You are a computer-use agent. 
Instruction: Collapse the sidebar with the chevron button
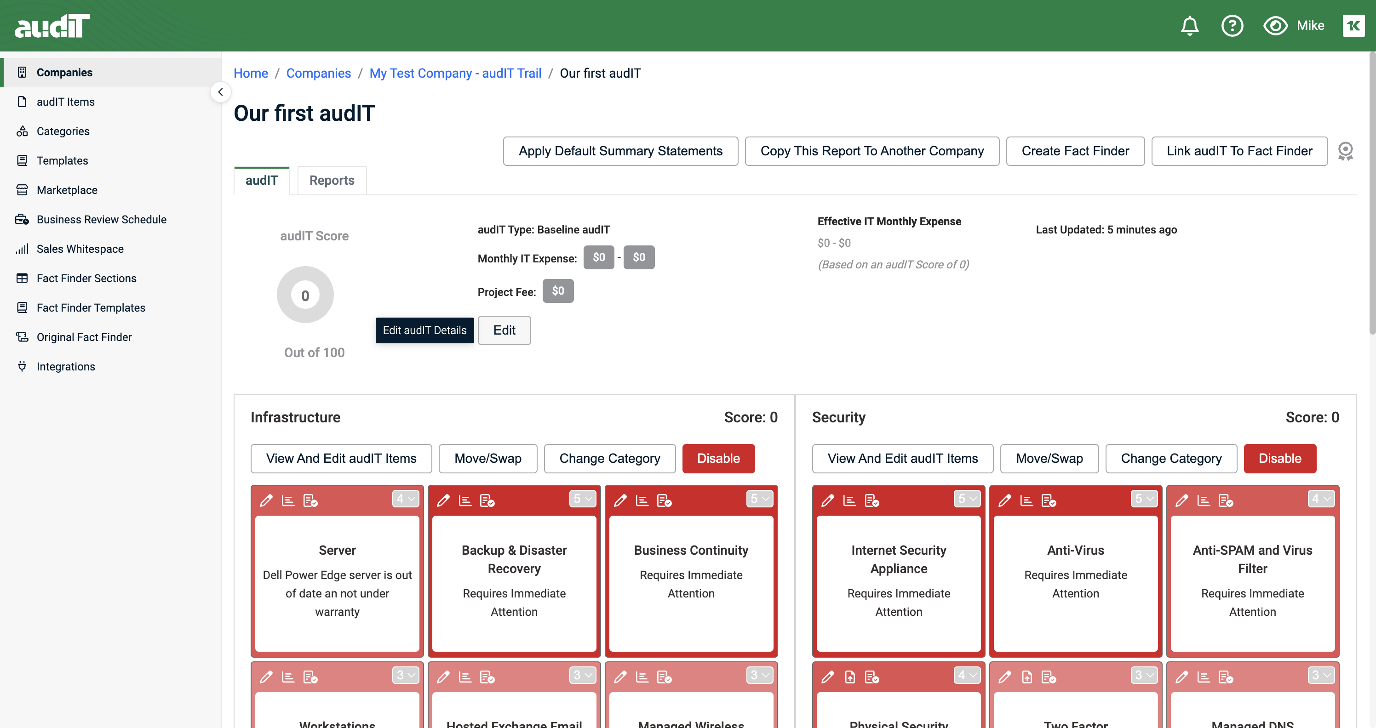tap(221, 92)
